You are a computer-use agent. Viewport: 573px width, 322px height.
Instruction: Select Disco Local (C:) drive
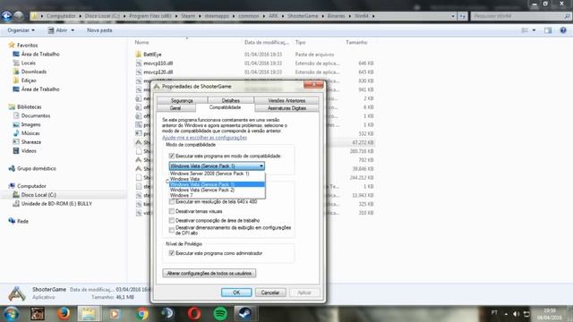coord(38,195)
